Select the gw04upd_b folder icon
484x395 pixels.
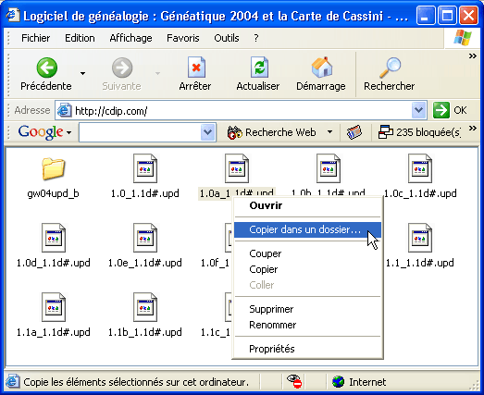pos(53,168)
